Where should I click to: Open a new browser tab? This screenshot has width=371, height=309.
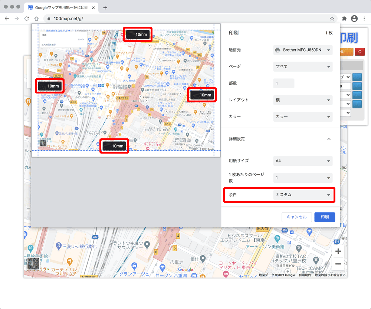click(105, 8)
